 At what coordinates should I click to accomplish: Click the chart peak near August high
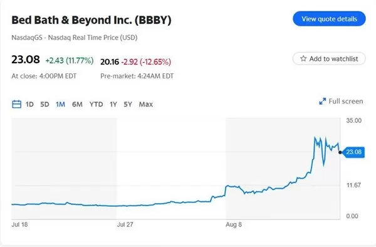[315, 137]
